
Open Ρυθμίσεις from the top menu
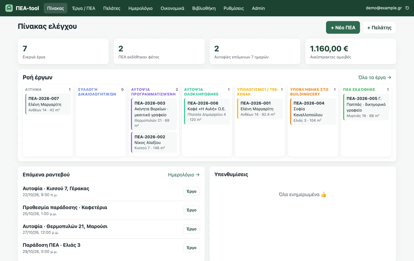(x=234, y=8)
